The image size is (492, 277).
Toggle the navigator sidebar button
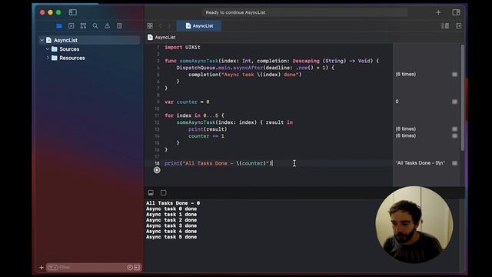(73, 12)
